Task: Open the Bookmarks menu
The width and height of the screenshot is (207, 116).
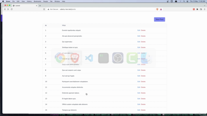Action: tap(38, 1)
